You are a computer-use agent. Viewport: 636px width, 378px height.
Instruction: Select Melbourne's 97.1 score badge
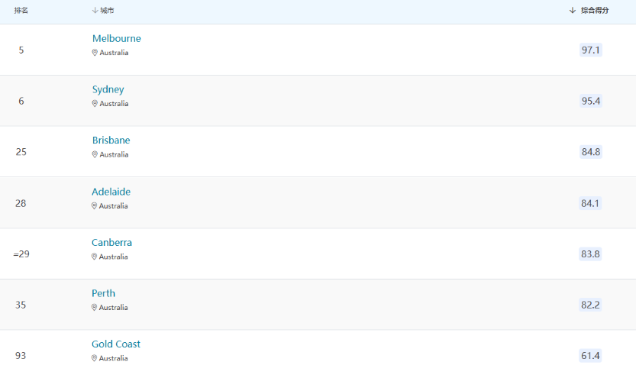click(x=591, y=50)
